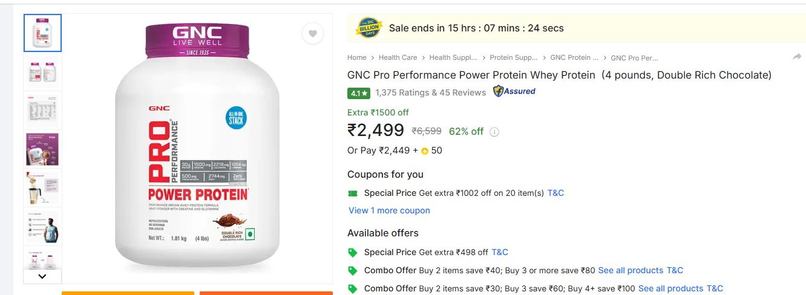Screen dimensions: 806x295
Task: Click the 4.1 star rating badge
Action: coord(359,93)
